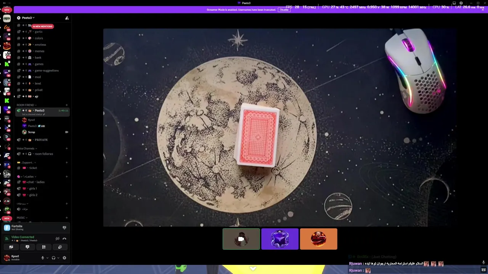The width and height of the screenshot is (488, 274).
Task: Join the girls 2 voice channel
Action: (x=42, y=195)
